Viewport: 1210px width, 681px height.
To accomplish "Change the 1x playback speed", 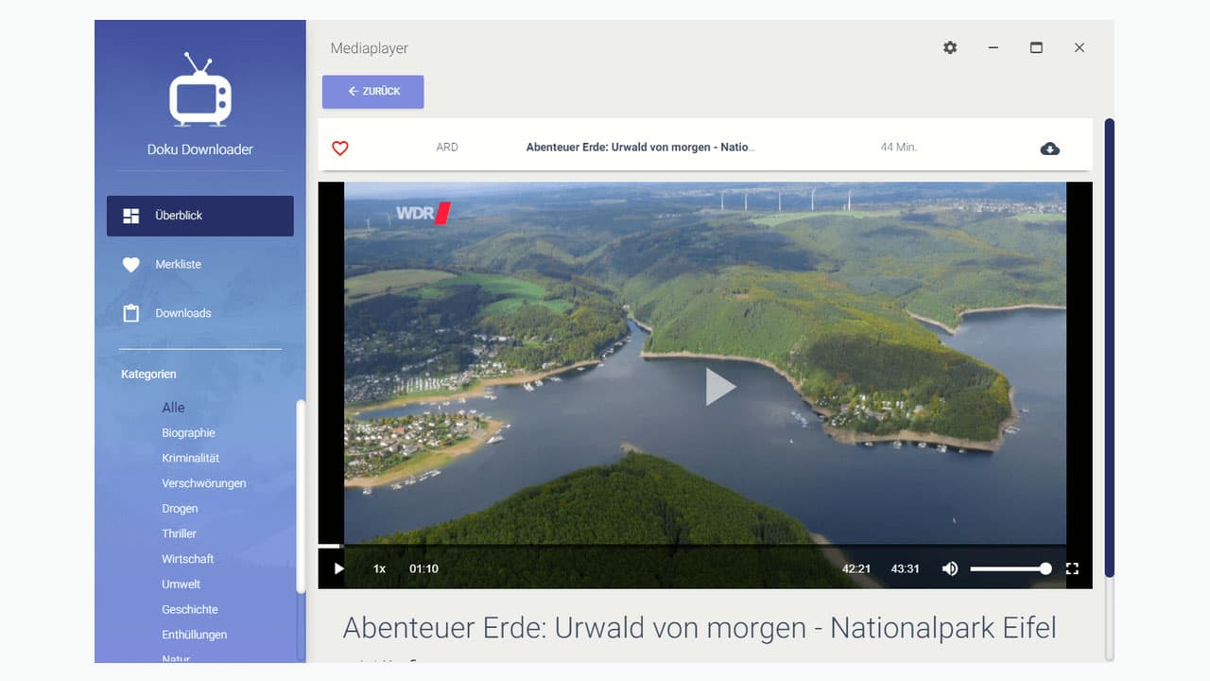I will (x=378, y=568).
